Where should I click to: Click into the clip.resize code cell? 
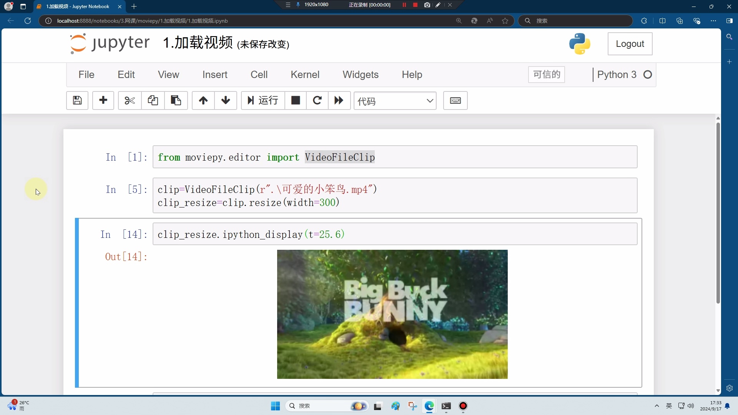[x=395, y=196]
